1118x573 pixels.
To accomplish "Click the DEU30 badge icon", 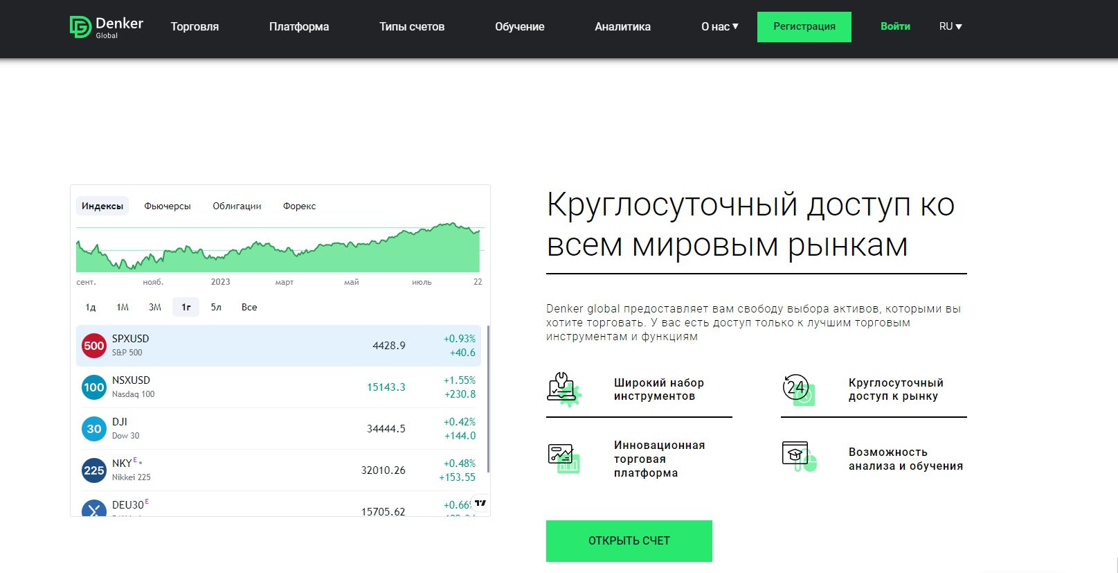I will point(94,509).
